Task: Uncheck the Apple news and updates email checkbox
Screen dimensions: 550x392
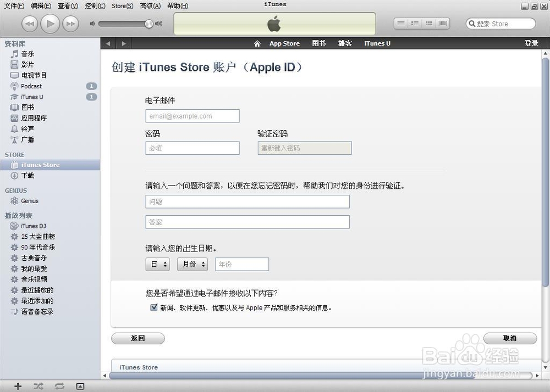Action: [x=154, y=307]
